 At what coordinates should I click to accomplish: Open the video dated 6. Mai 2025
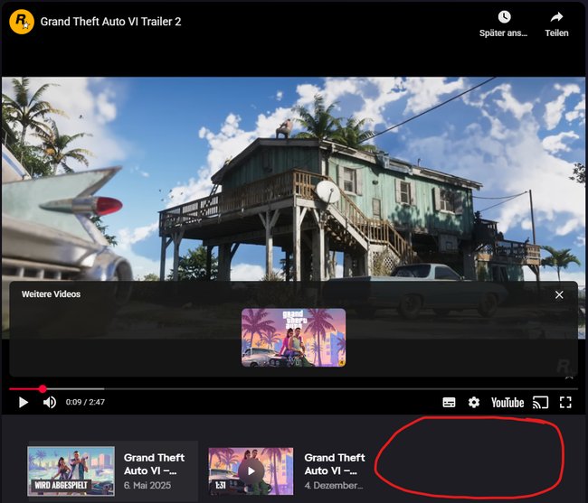(x=155, y=471)
